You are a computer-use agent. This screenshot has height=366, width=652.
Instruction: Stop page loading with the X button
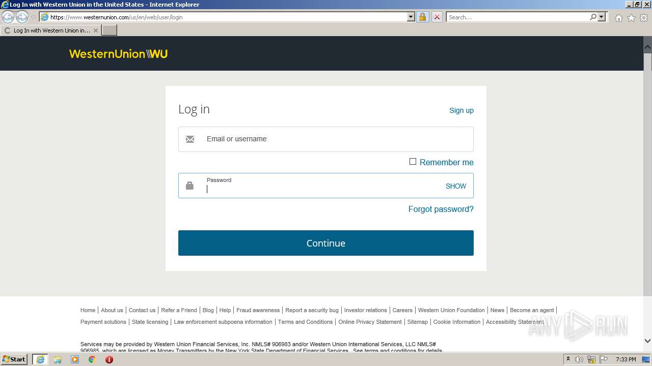tap(437, 17)
